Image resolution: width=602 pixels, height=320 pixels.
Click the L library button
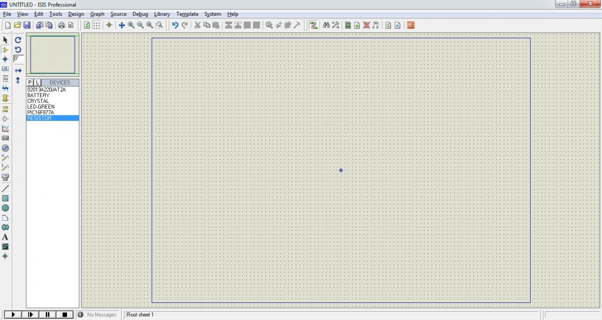37,83
